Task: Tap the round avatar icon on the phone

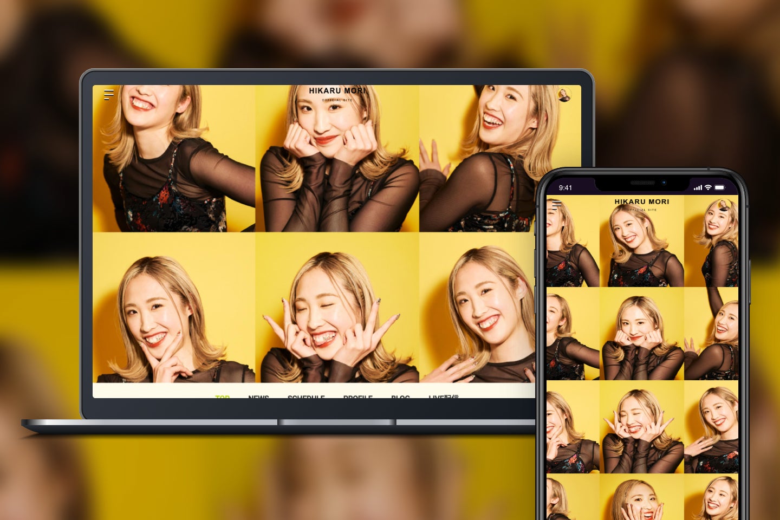Action: coord(724,205)
